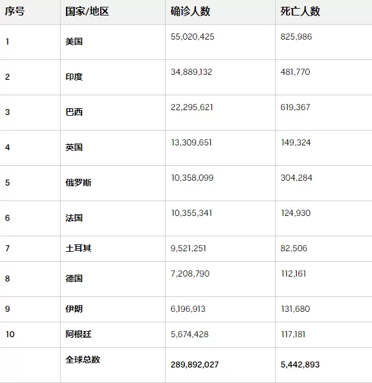Click global death total 5,442,893
Viewport: 372px width, 383px height.
point(300,364)
